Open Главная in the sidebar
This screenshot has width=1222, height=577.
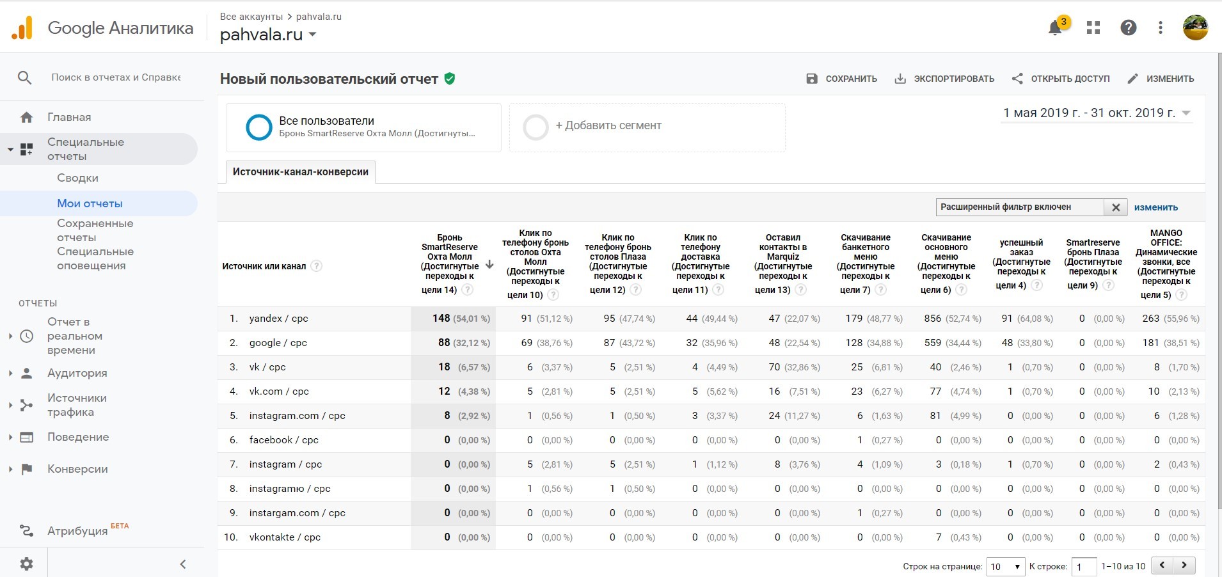[69, 117]
